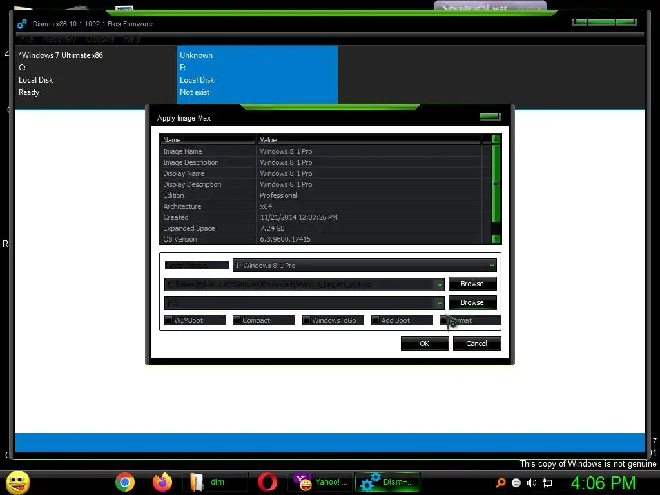Screen dimensions: 660x495
Task: Click the Professional edition value
Action: tap(278, 195)
